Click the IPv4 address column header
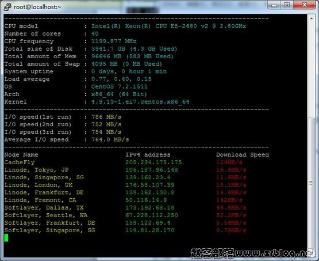 148,155
